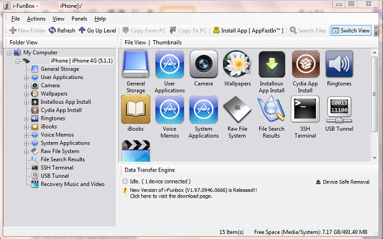Select Cydia App Install in folder tree

(x=61, y=110)
